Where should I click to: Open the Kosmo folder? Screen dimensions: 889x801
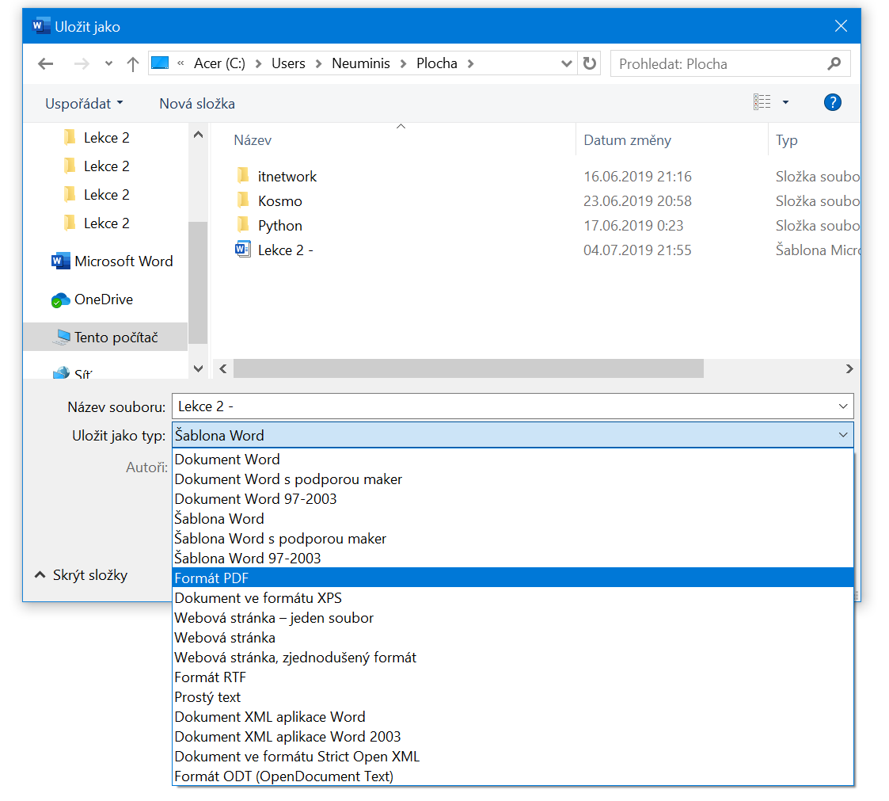279,201
